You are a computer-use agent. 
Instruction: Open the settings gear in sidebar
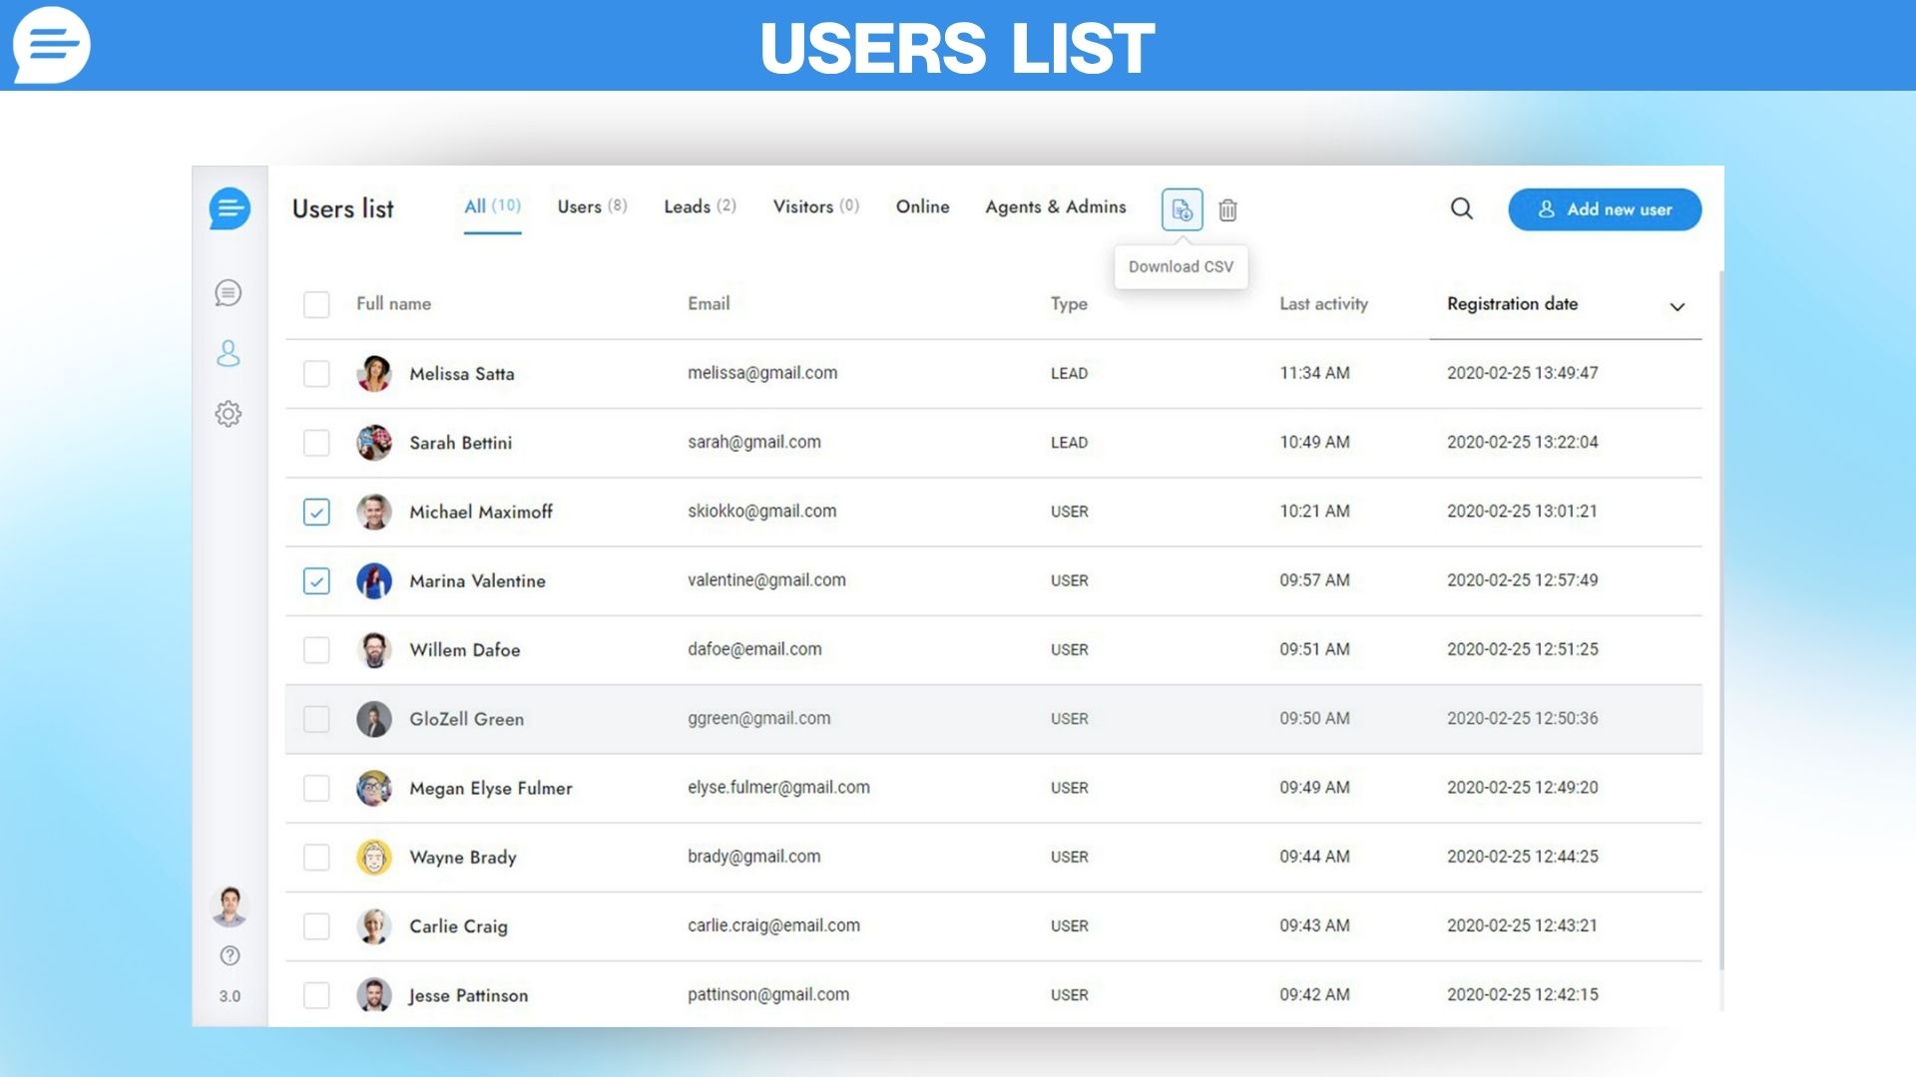(229, 414)
